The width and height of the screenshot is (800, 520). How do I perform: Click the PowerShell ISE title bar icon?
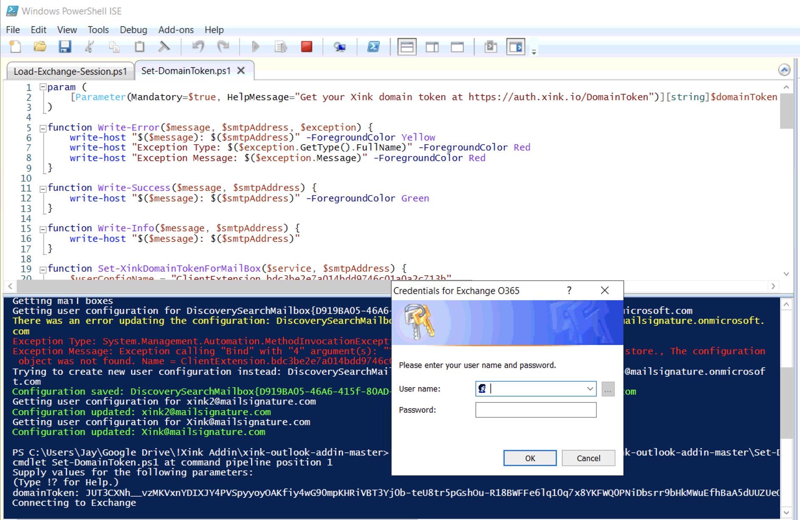pyautogui.click(x=12, y=11)
